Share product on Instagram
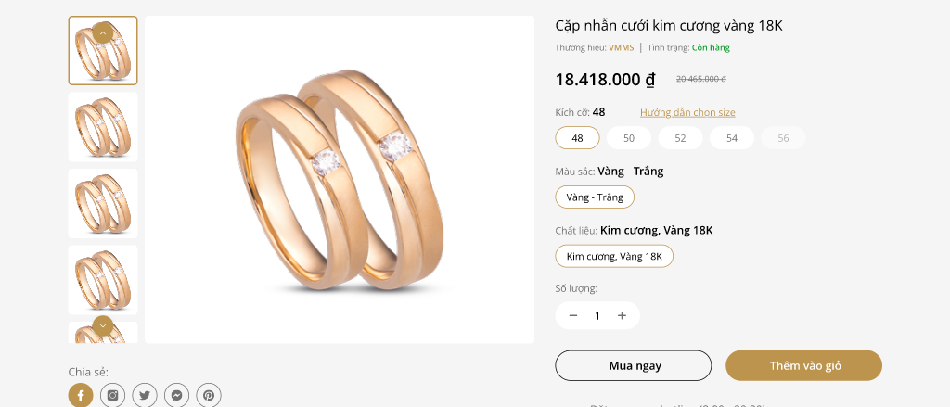Viewport: 950px width, 407px height. [112, 395]
